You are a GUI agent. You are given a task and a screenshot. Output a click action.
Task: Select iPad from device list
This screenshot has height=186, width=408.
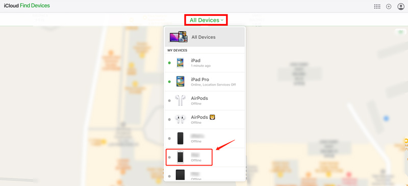[205, 63]
